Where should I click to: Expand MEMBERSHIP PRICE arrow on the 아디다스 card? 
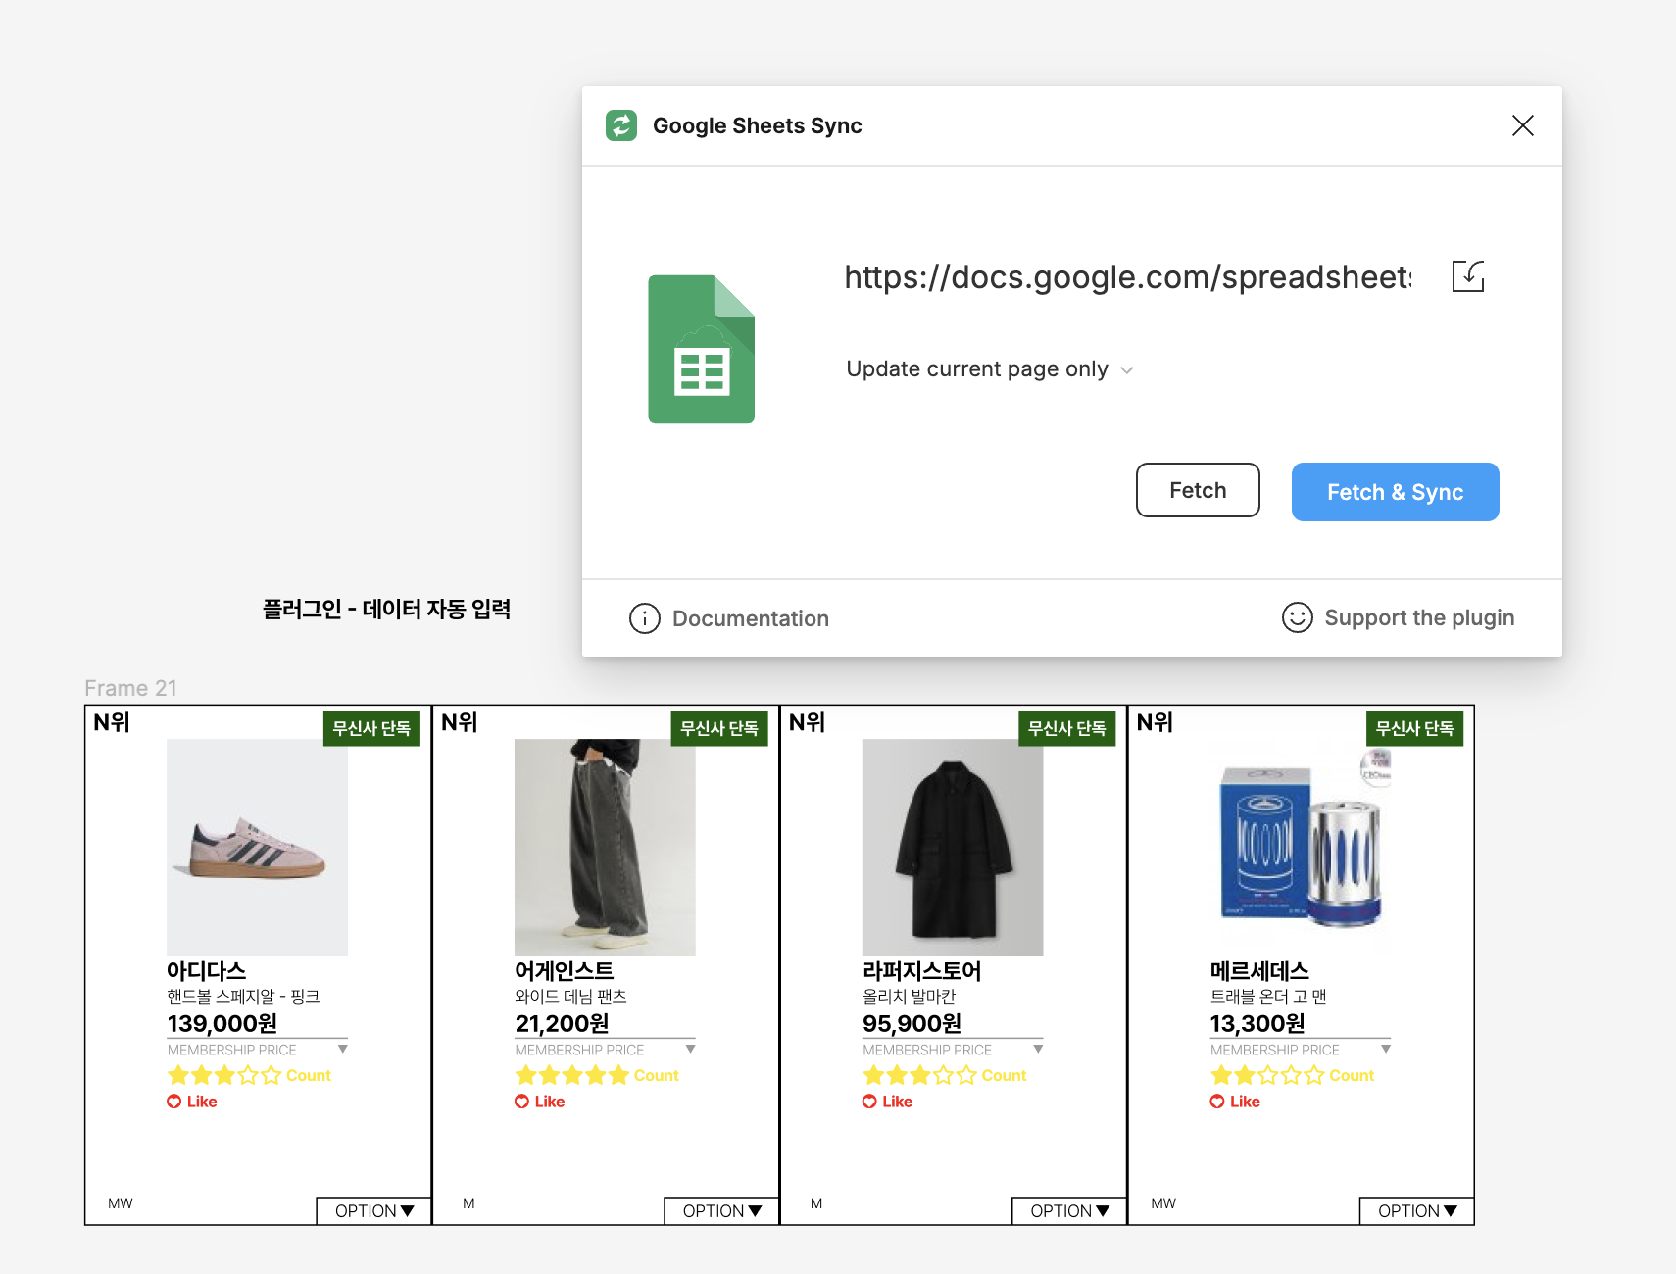(x=343, y=1049)
